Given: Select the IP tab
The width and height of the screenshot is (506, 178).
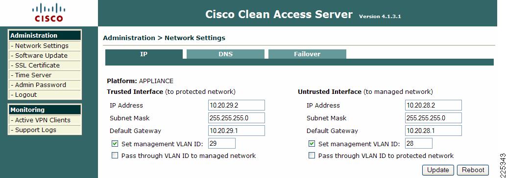Looking at the screenshot, I should (x=144, y=54).
